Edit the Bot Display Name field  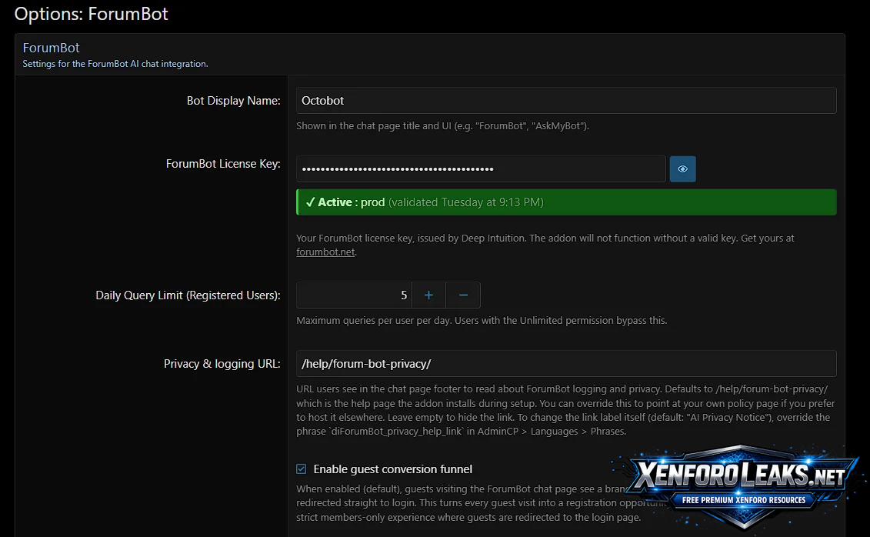566,101
